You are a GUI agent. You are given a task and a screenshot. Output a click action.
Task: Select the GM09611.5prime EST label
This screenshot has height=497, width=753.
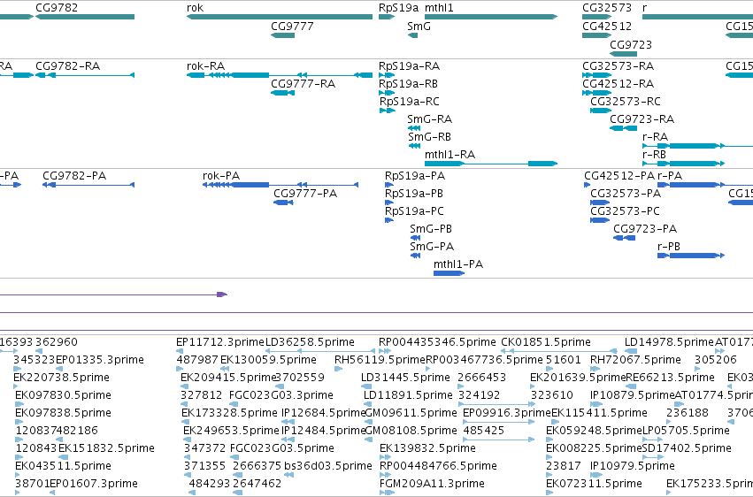click(x=411, y=414)
